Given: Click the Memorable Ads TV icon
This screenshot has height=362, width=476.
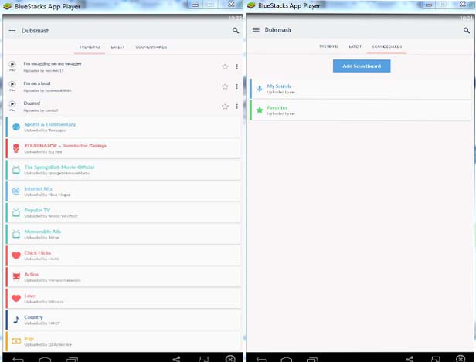Looking at the screenshot, I should coord(16,234).
